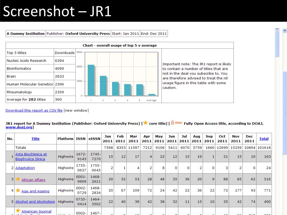Click the bar for title 5 in the chart
This screenshot has height=215, width=287.
pyautogui.click(x=140, y=90)
